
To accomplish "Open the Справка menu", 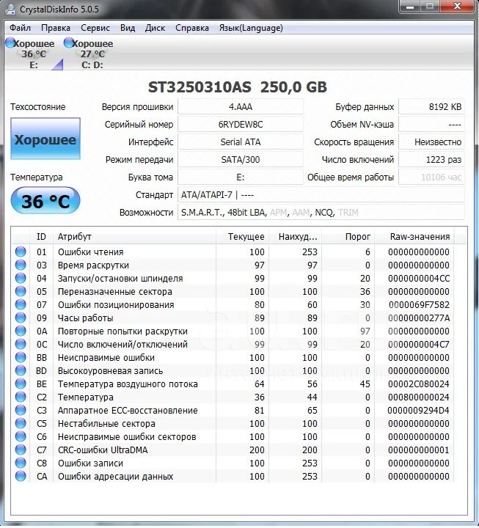I will tap(192, 28).
